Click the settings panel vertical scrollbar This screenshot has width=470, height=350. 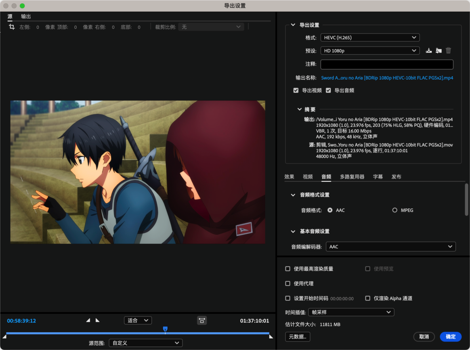click(466, 199)
